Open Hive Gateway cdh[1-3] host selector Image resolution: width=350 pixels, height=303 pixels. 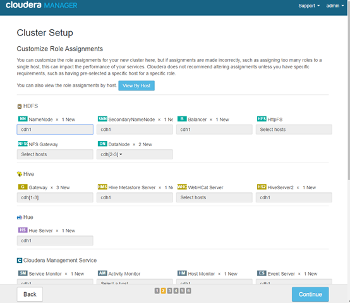click(x=55, y=197)
